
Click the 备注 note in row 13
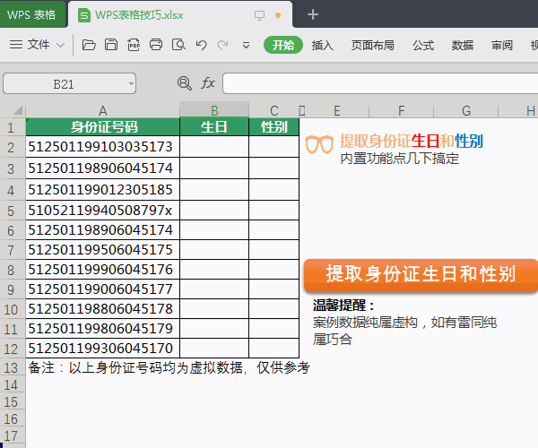click(169, 367)
